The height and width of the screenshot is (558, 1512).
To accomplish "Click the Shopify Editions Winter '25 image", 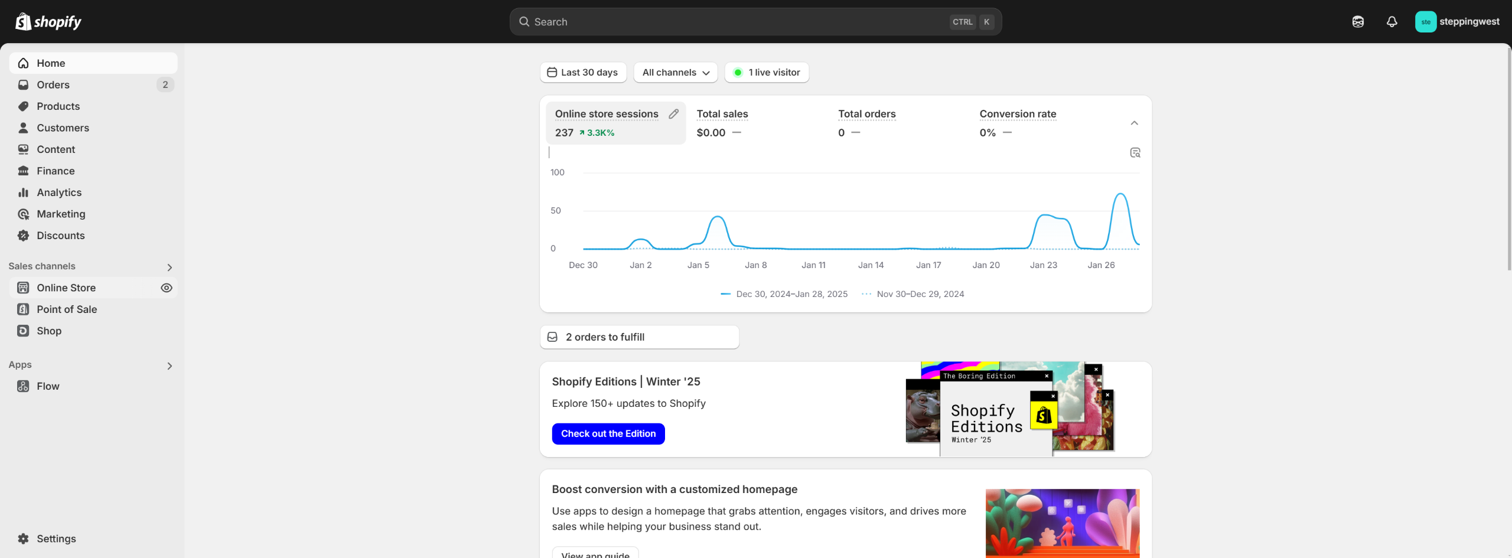I will coord(1010,409).
